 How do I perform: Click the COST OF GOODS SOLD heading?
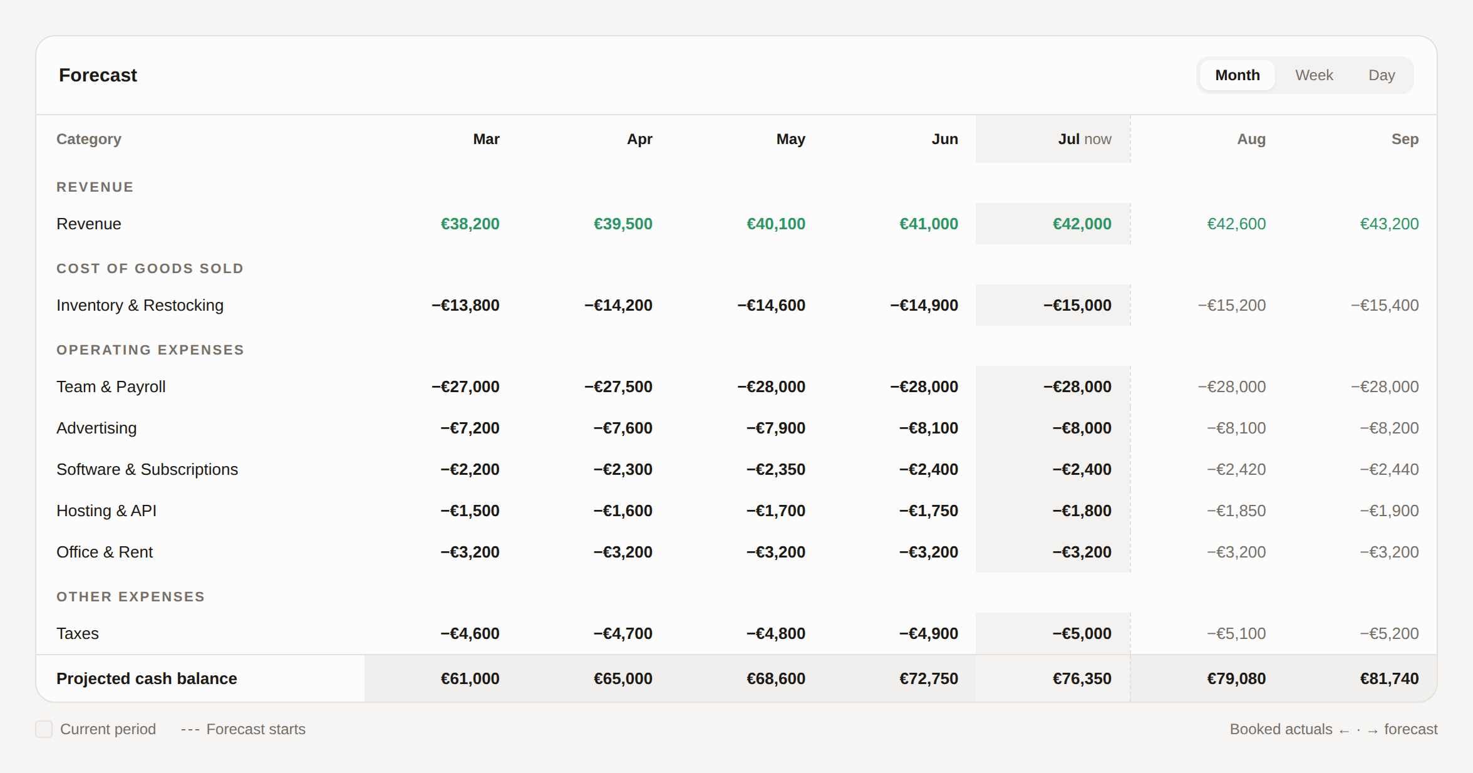150,269
